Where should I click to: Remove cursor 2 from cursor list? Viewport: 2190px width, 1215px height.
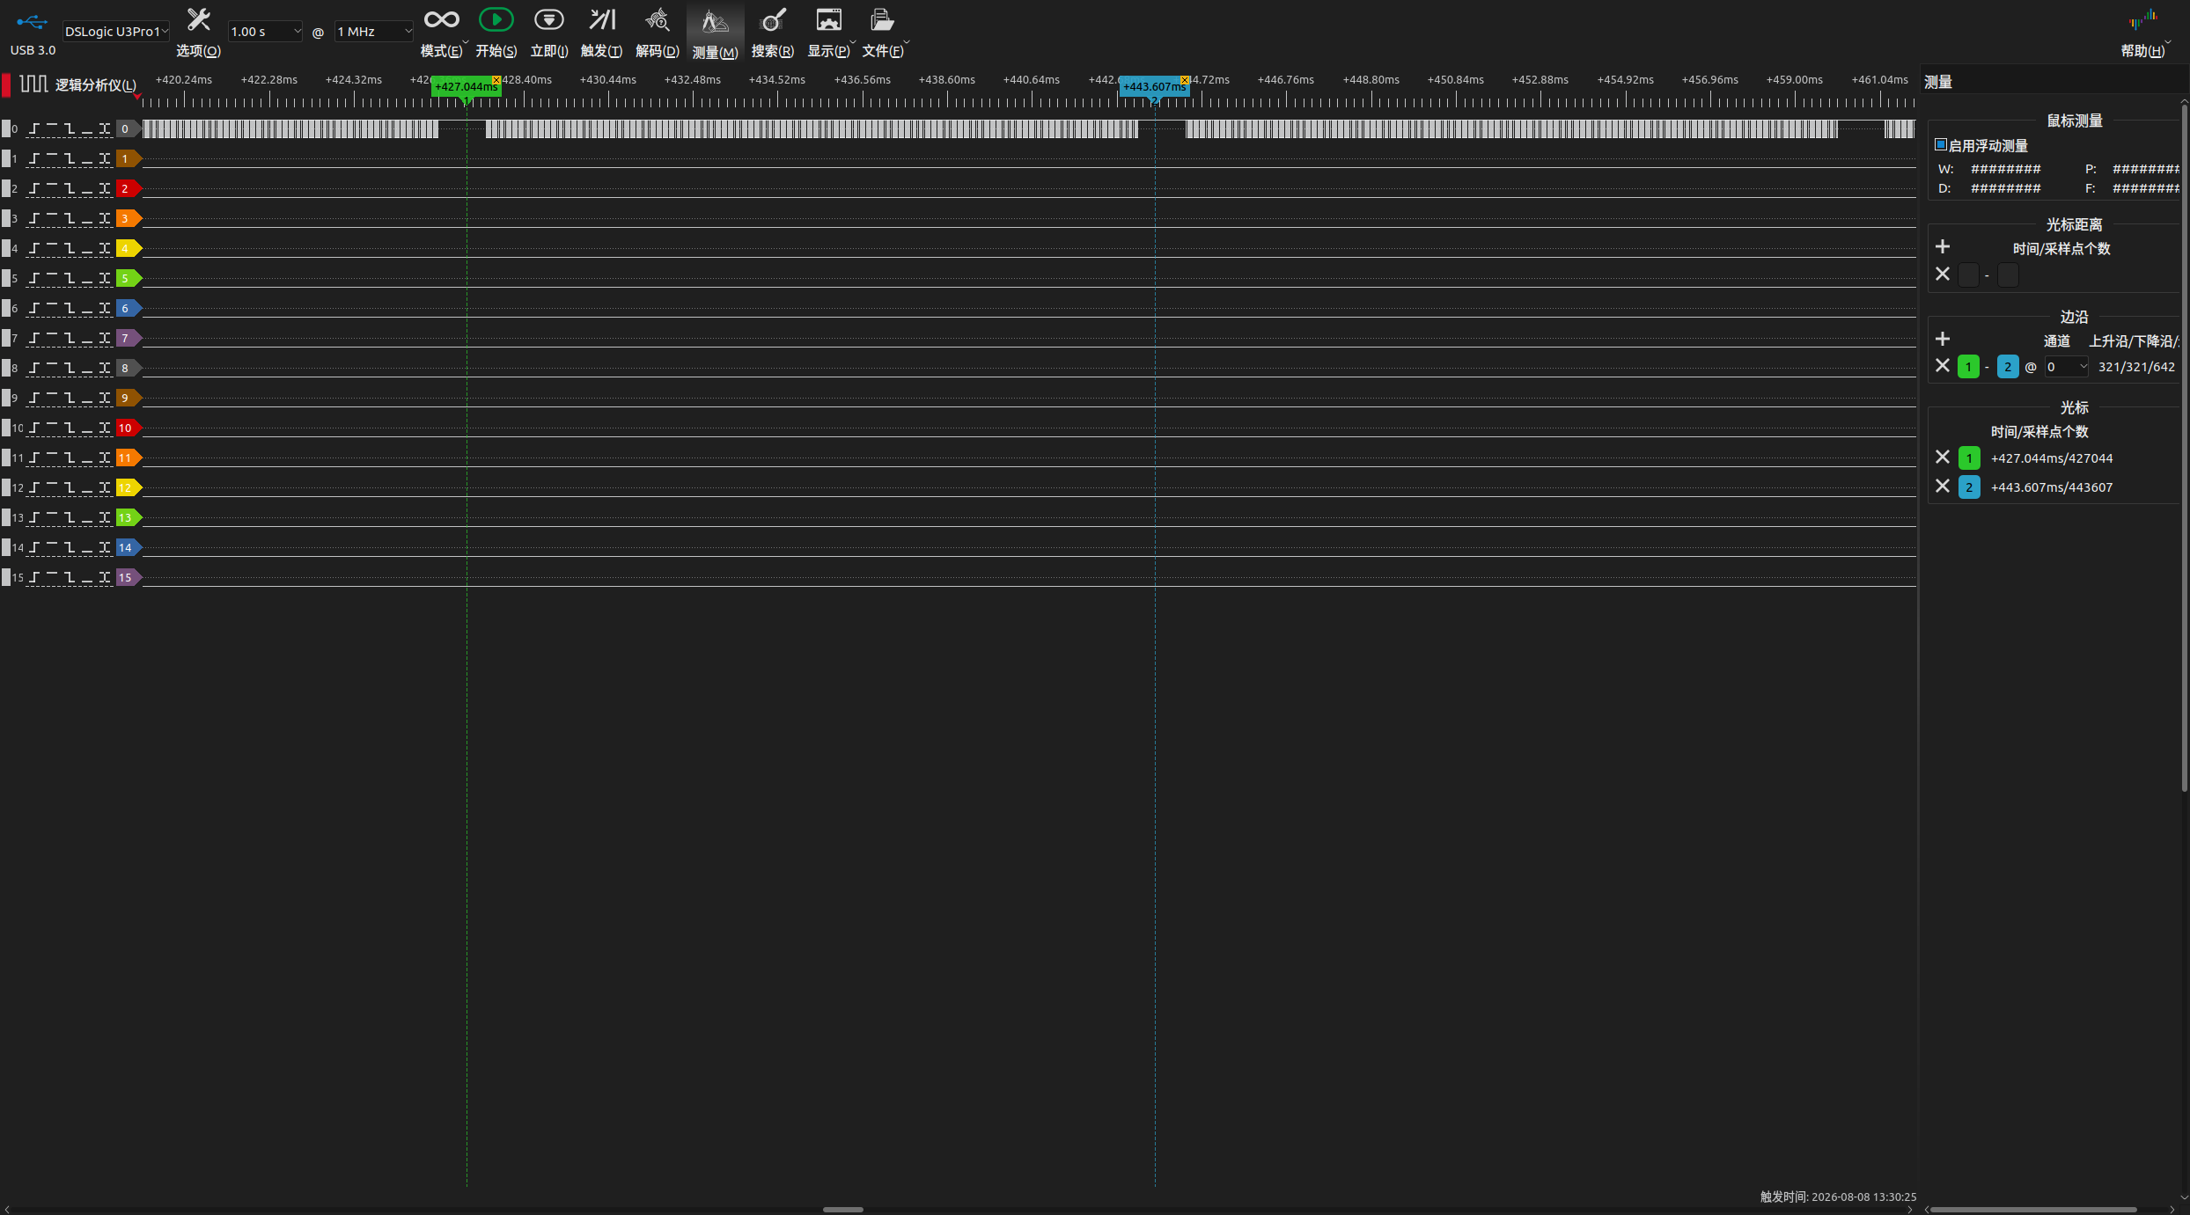[1943, 487]
